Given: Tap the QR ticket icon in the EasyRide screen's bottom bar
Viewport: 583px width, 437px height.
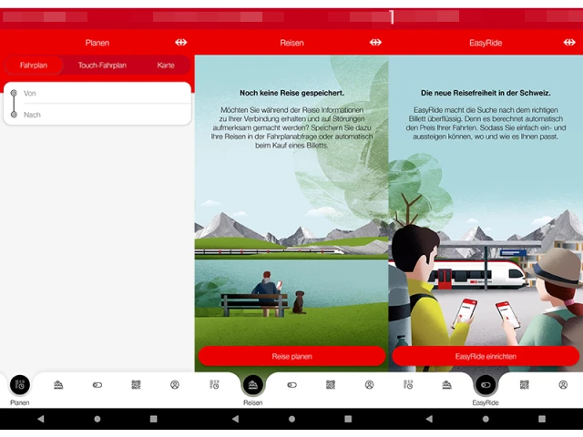Looking at the screenshot, I should (x=525, y=385).
